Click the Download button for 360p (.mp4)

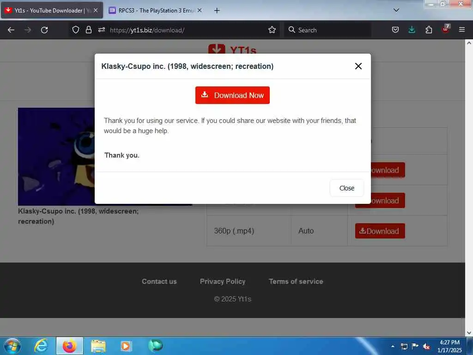(x=380, y=231)
